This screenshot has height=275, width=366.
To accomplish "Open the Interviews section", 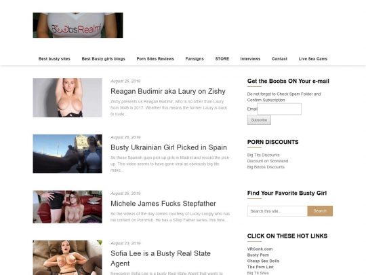I will coord(250,58).
